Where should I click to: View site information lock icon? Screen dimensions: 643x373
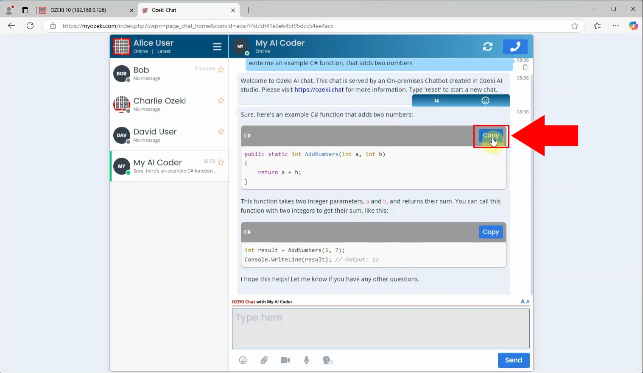click(53, 26)
